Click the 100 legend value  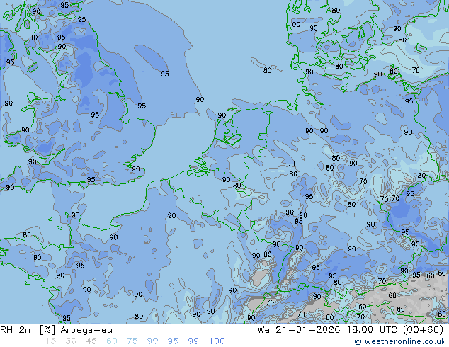pyautogui.click(x=217, y=341)
